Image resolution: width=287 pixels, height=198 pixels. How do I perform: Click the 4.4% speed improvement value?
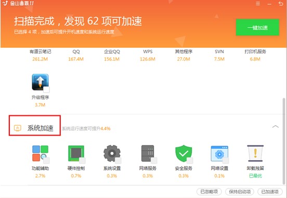(105, 128)
